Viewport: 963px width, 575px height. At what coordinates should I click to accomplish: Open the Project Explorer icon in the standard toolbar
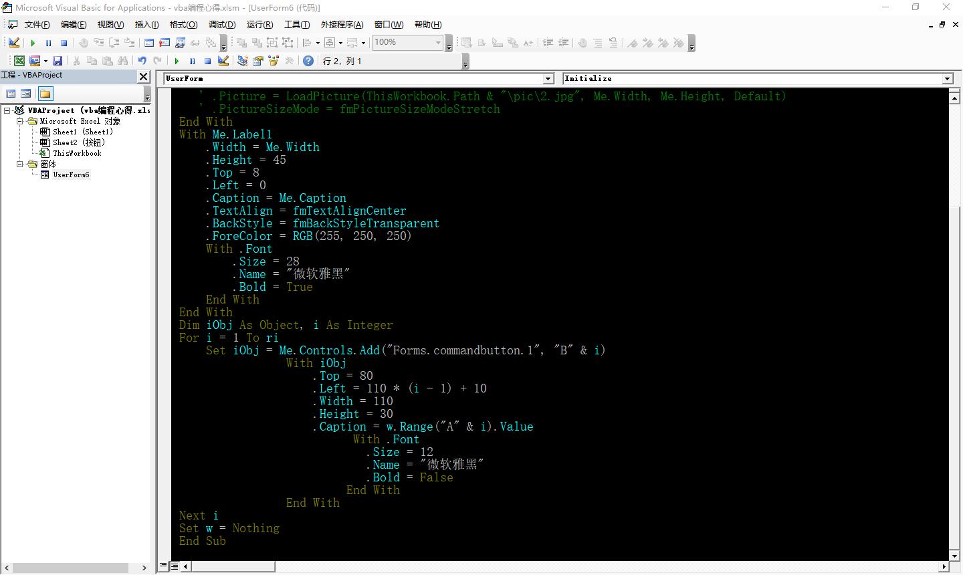click(242, 61)
